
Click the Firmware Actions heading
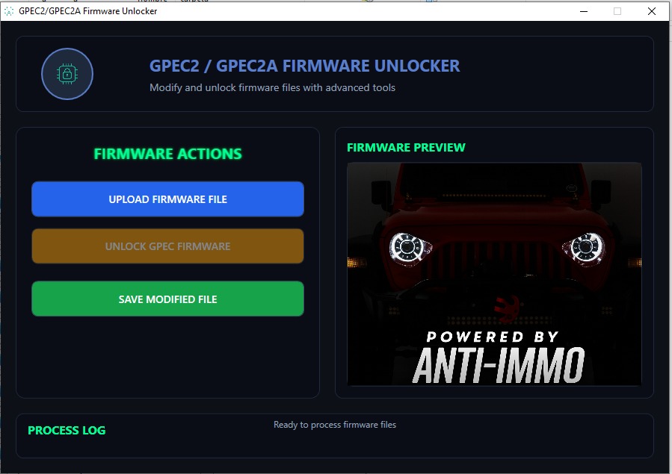coord(167,154)
